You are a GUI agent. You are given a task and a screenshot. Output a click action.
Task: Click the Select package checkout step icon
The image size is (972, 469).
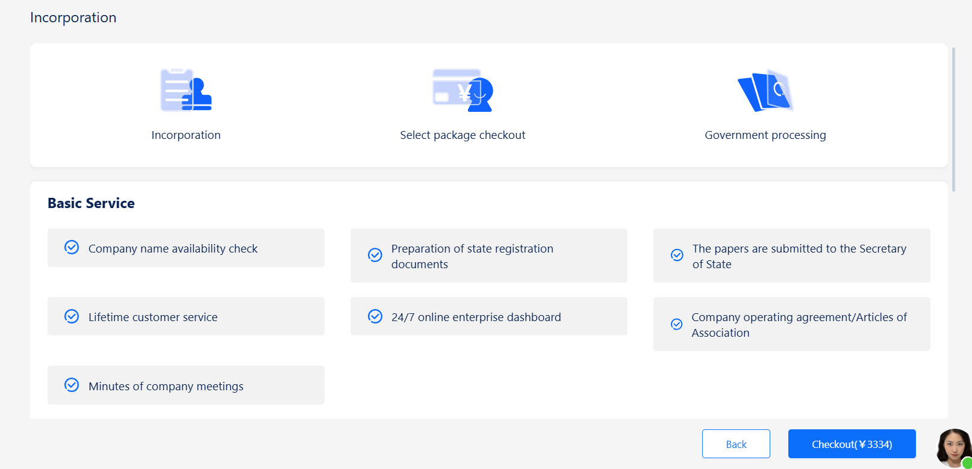(463, 90)
